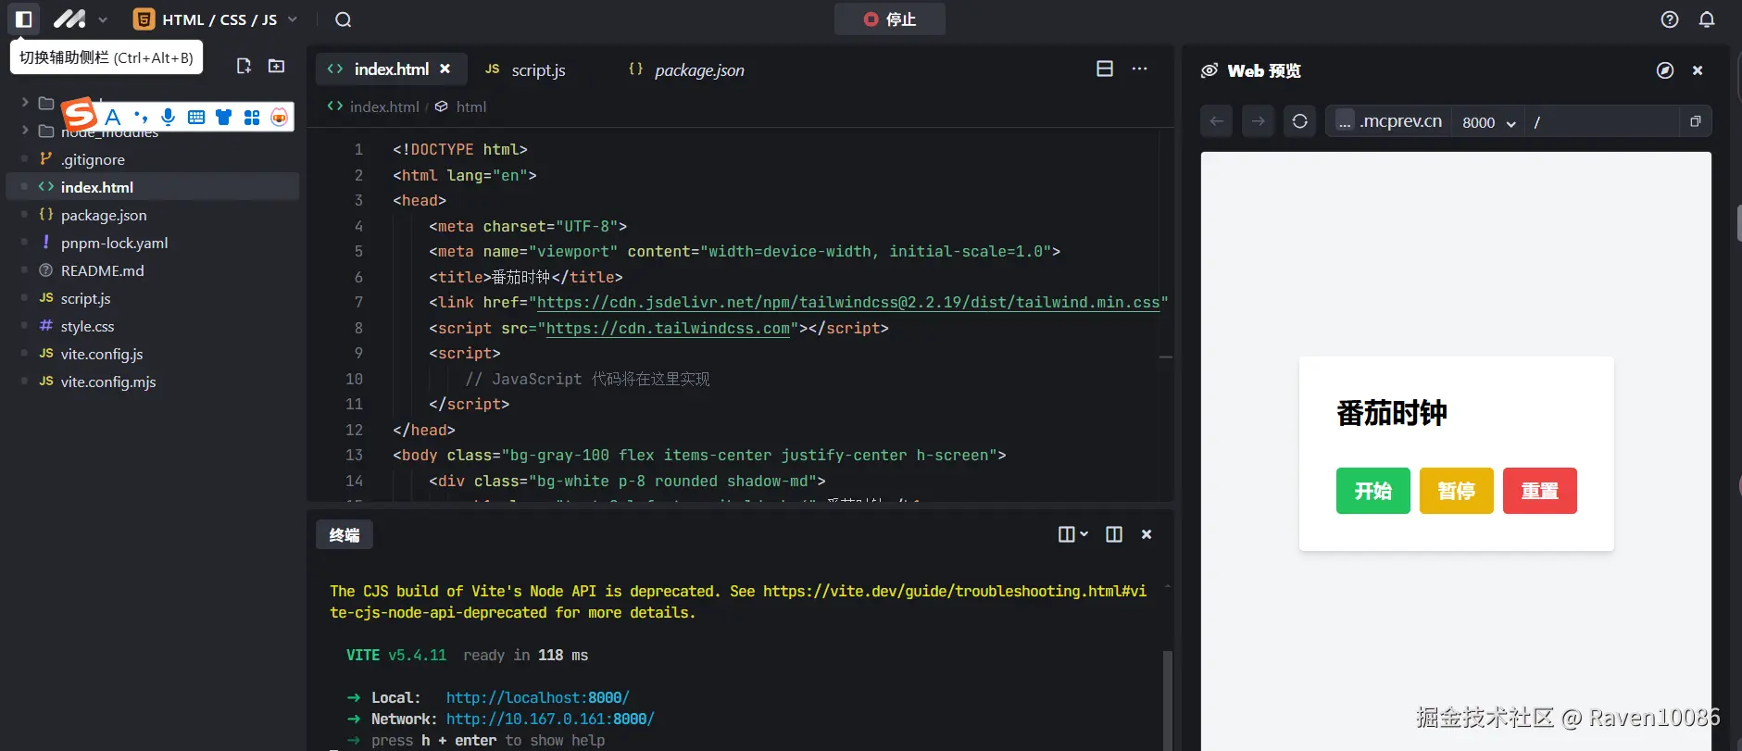The image size is (1742, 751).
Task: Click the 停止 stop button
Action: pyautogui.click(x=889, y=19)
